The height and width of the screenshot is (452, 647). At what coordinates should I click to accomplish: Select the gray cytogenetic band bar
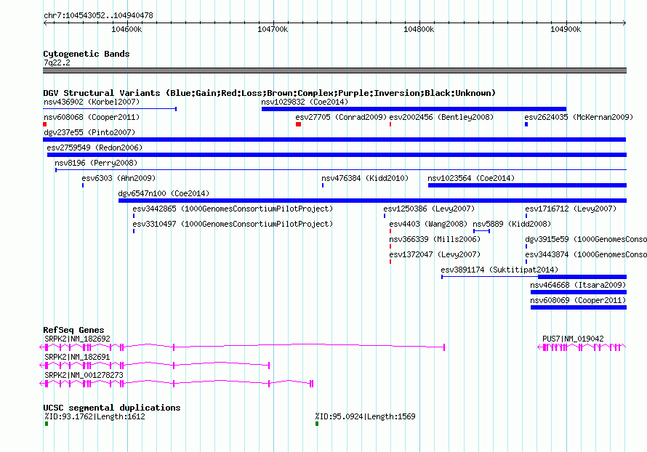(334, 70)
